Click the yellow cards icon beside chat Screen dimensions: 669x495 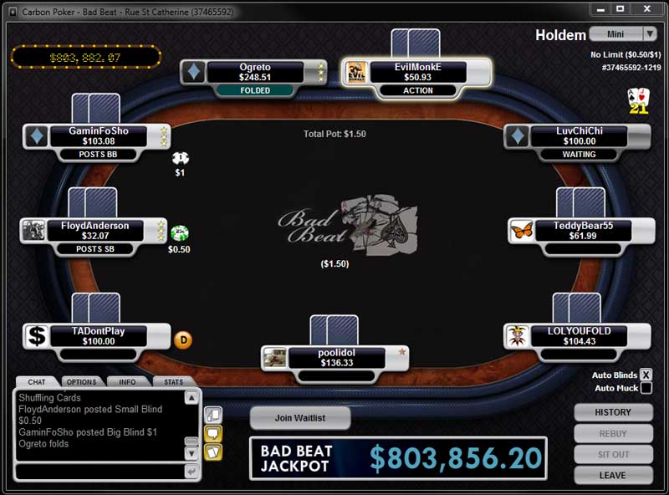coord(213,452)
